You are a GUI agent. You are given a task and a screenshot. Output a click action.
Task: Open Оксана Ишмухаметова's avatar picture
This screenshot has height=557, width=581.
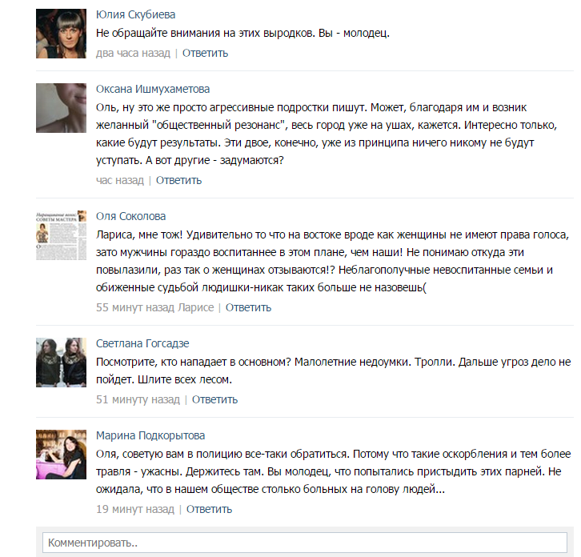[61, 108]
